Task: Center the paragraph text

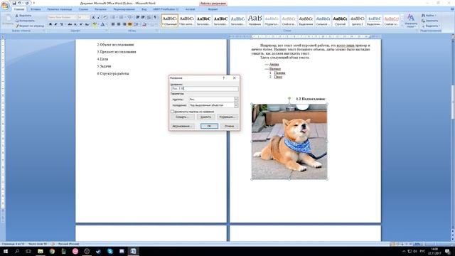Action: [119, 24]
